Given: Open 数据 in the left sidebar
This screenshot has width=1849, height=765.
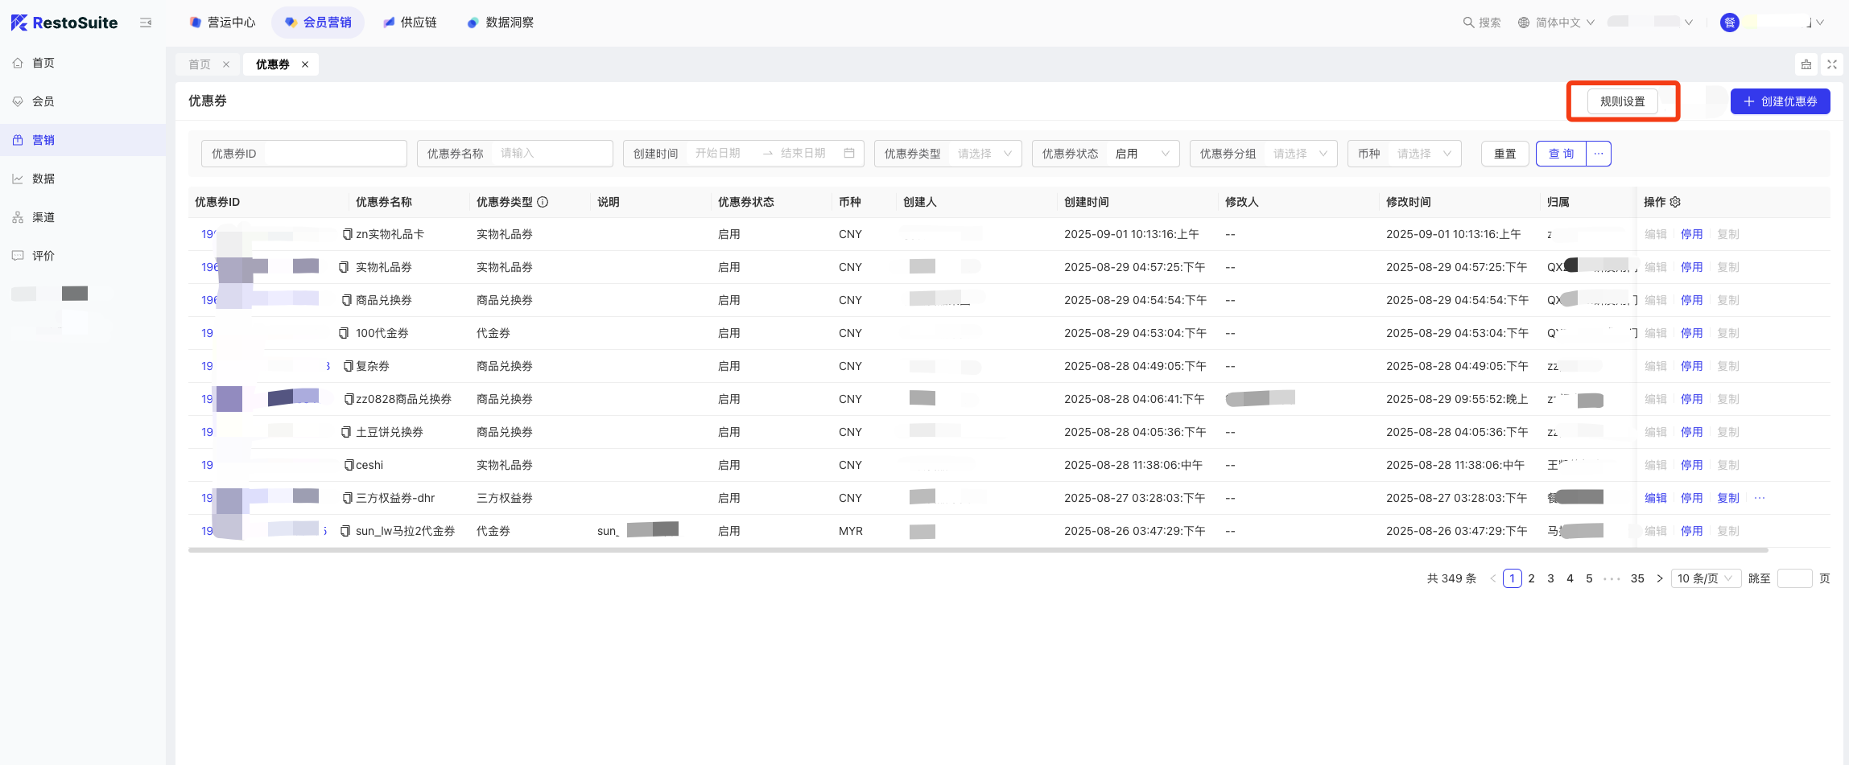Looking at the screenshot, I should click(43, 179).
